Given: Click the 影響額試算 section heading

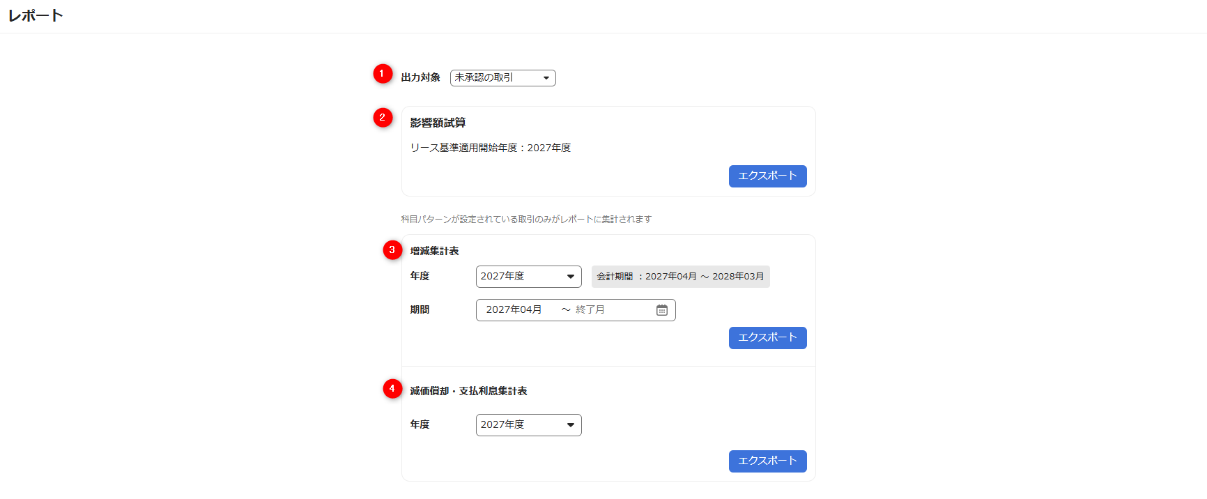Looking at the screenshot, I should [x=438, y=123].
